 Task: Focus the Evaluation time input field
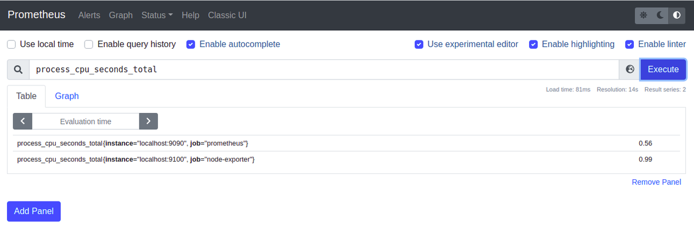click(86, 122)
